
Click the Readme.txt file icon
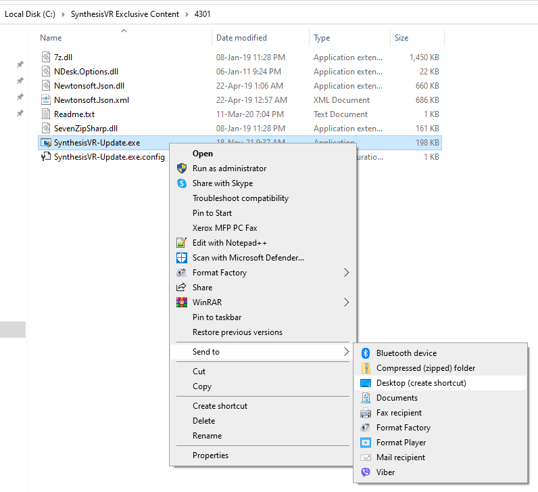coord(46,114)
